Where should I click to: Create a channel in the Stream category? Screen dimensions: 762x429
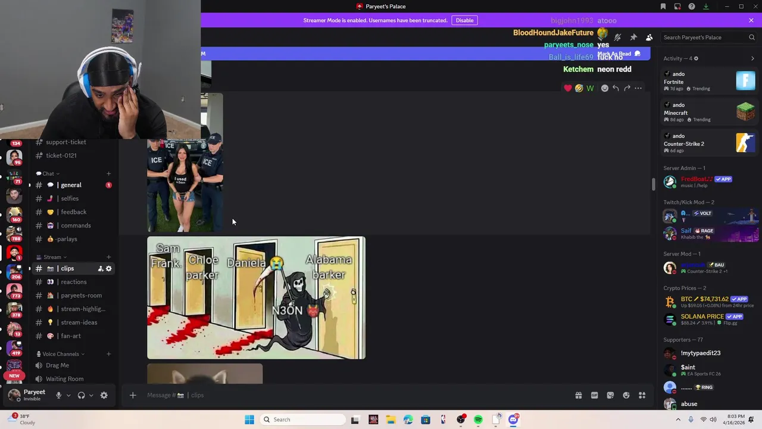(x=108, y=257)
